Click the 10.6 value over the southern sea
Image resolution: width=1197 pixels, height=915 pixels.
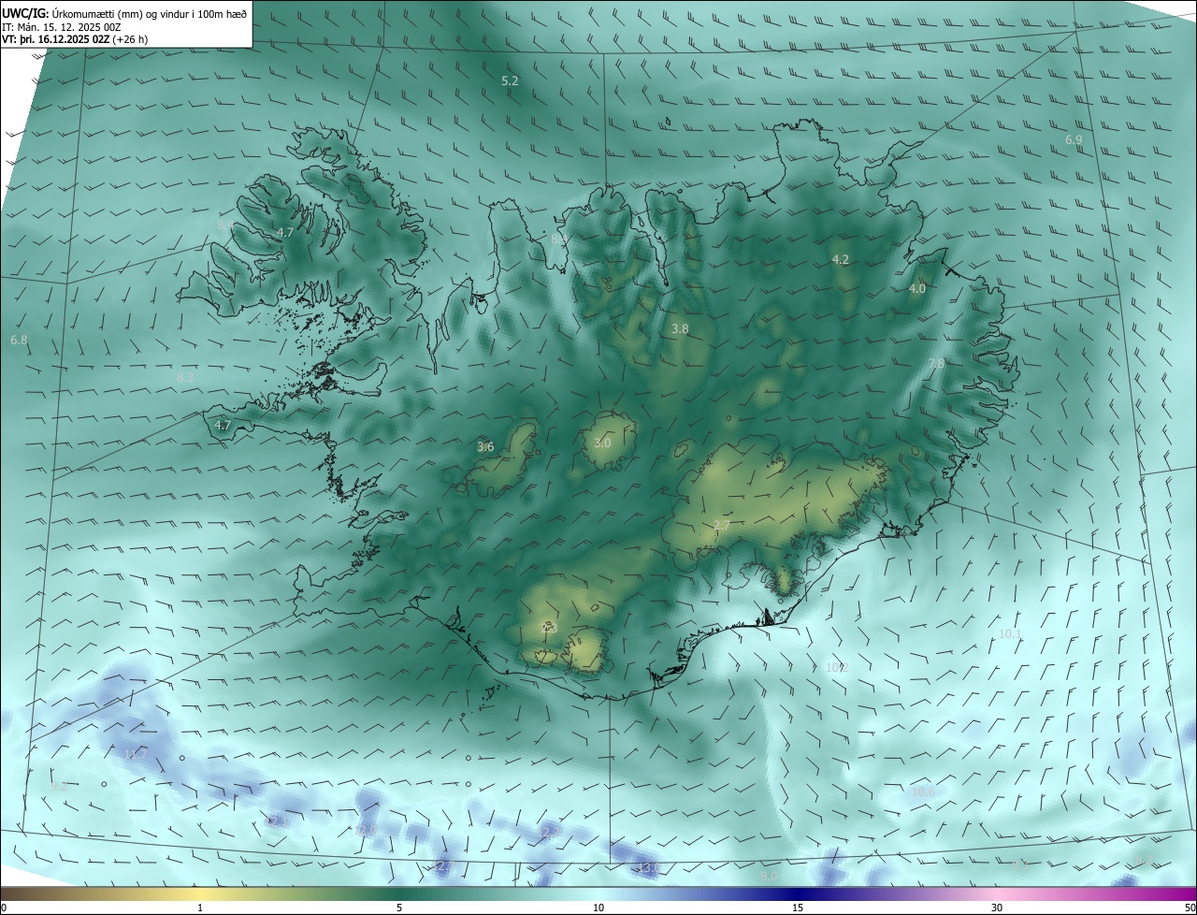click(x=923, y=792)
